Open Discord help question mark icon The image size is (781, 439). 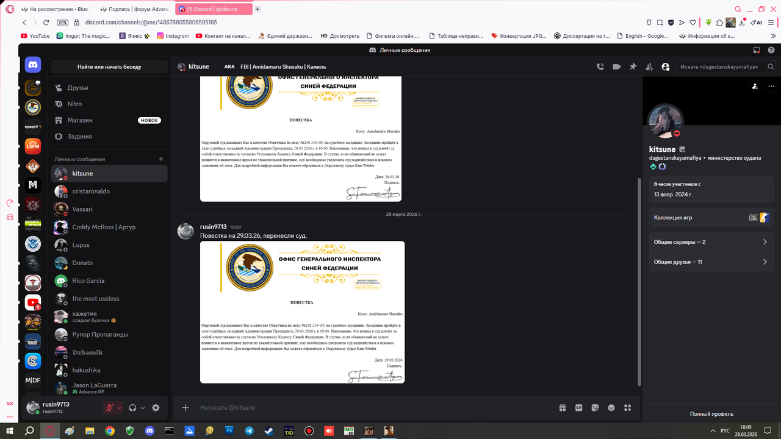point(771,50)
